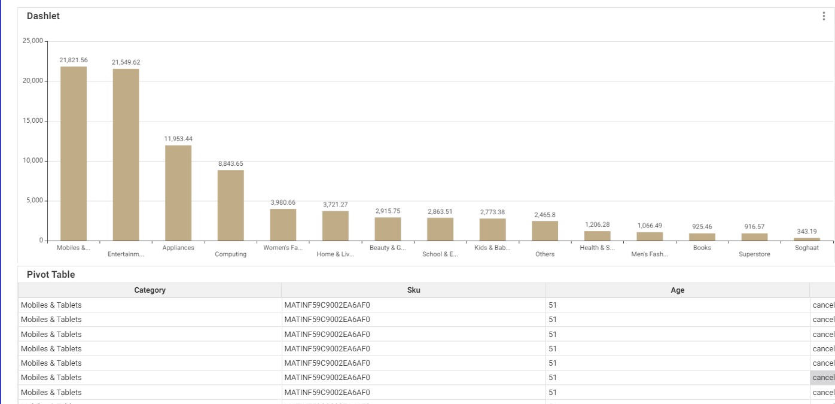Select the Entertainment bar valued 21,549.62

(x=126, y=154)
